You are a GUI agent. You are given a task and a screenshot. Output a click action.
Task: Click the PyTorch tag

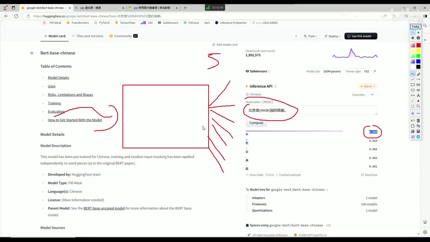tap(102, 23)
